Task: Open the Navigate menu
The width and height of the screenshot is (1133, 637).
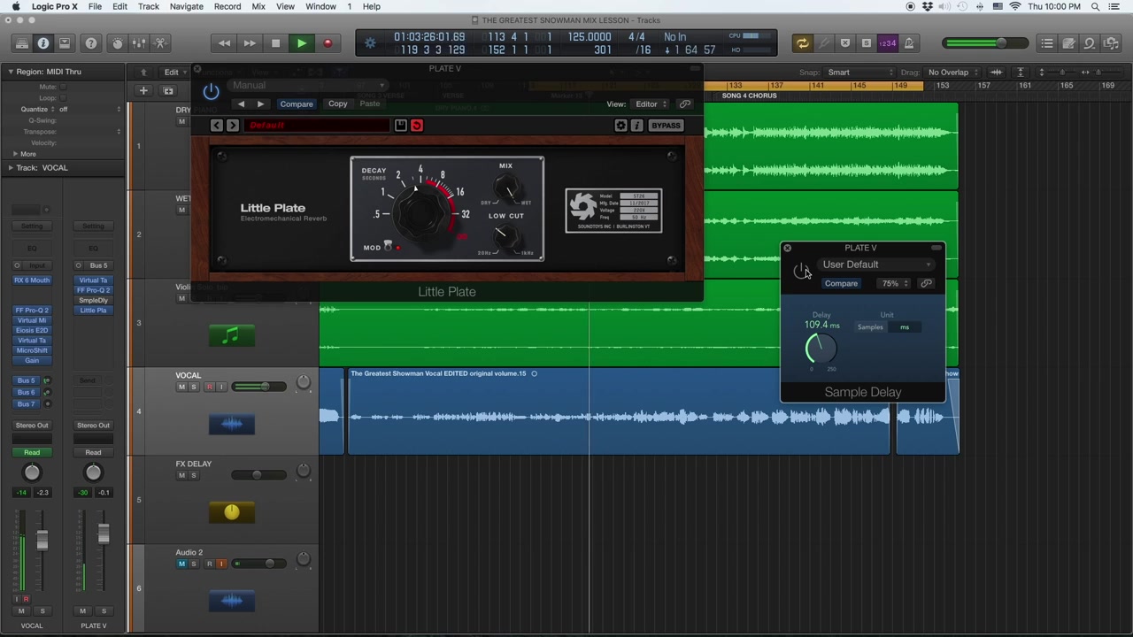Action: click(x=186, y=6)
